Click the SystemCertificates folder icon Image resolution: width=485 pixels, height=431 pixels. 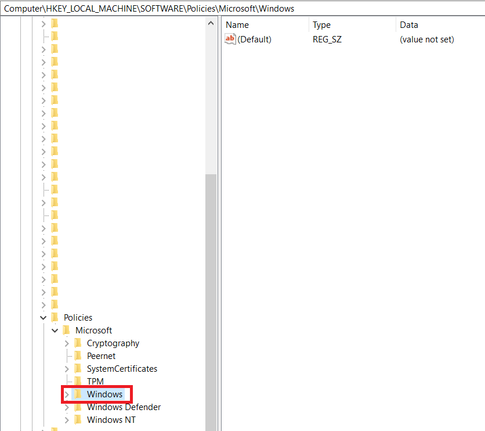click(78, 368)
